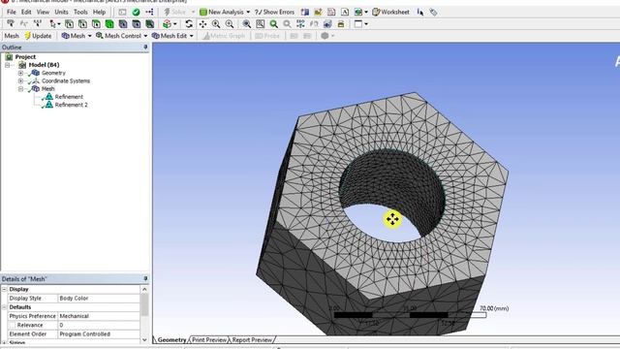Open the Edit menu
Screen dimensions: 620x349
tap(26, 12)
